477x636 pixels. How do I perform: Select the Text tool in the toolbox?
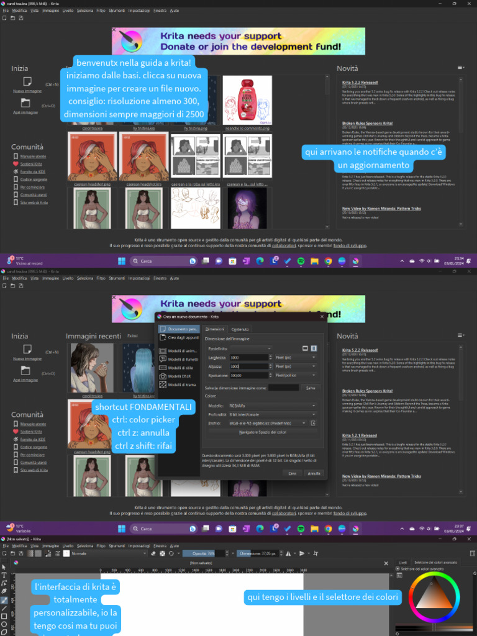(x=4, y=575)
